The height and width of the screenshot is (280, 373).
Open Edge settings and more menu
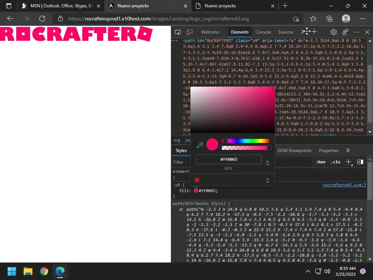coord(362,19)
